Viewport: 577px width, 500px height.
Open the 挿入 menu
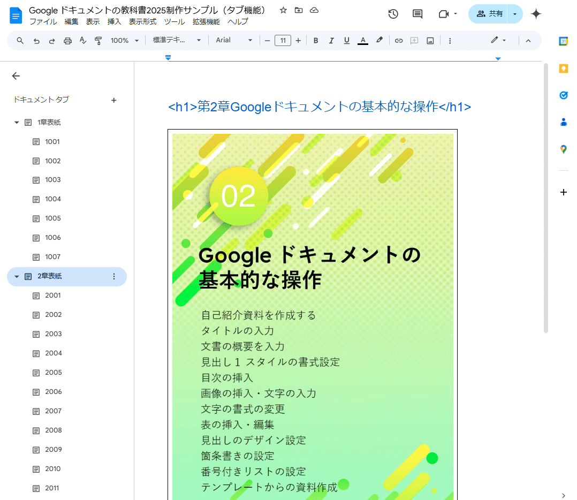[x=114, y=22]
